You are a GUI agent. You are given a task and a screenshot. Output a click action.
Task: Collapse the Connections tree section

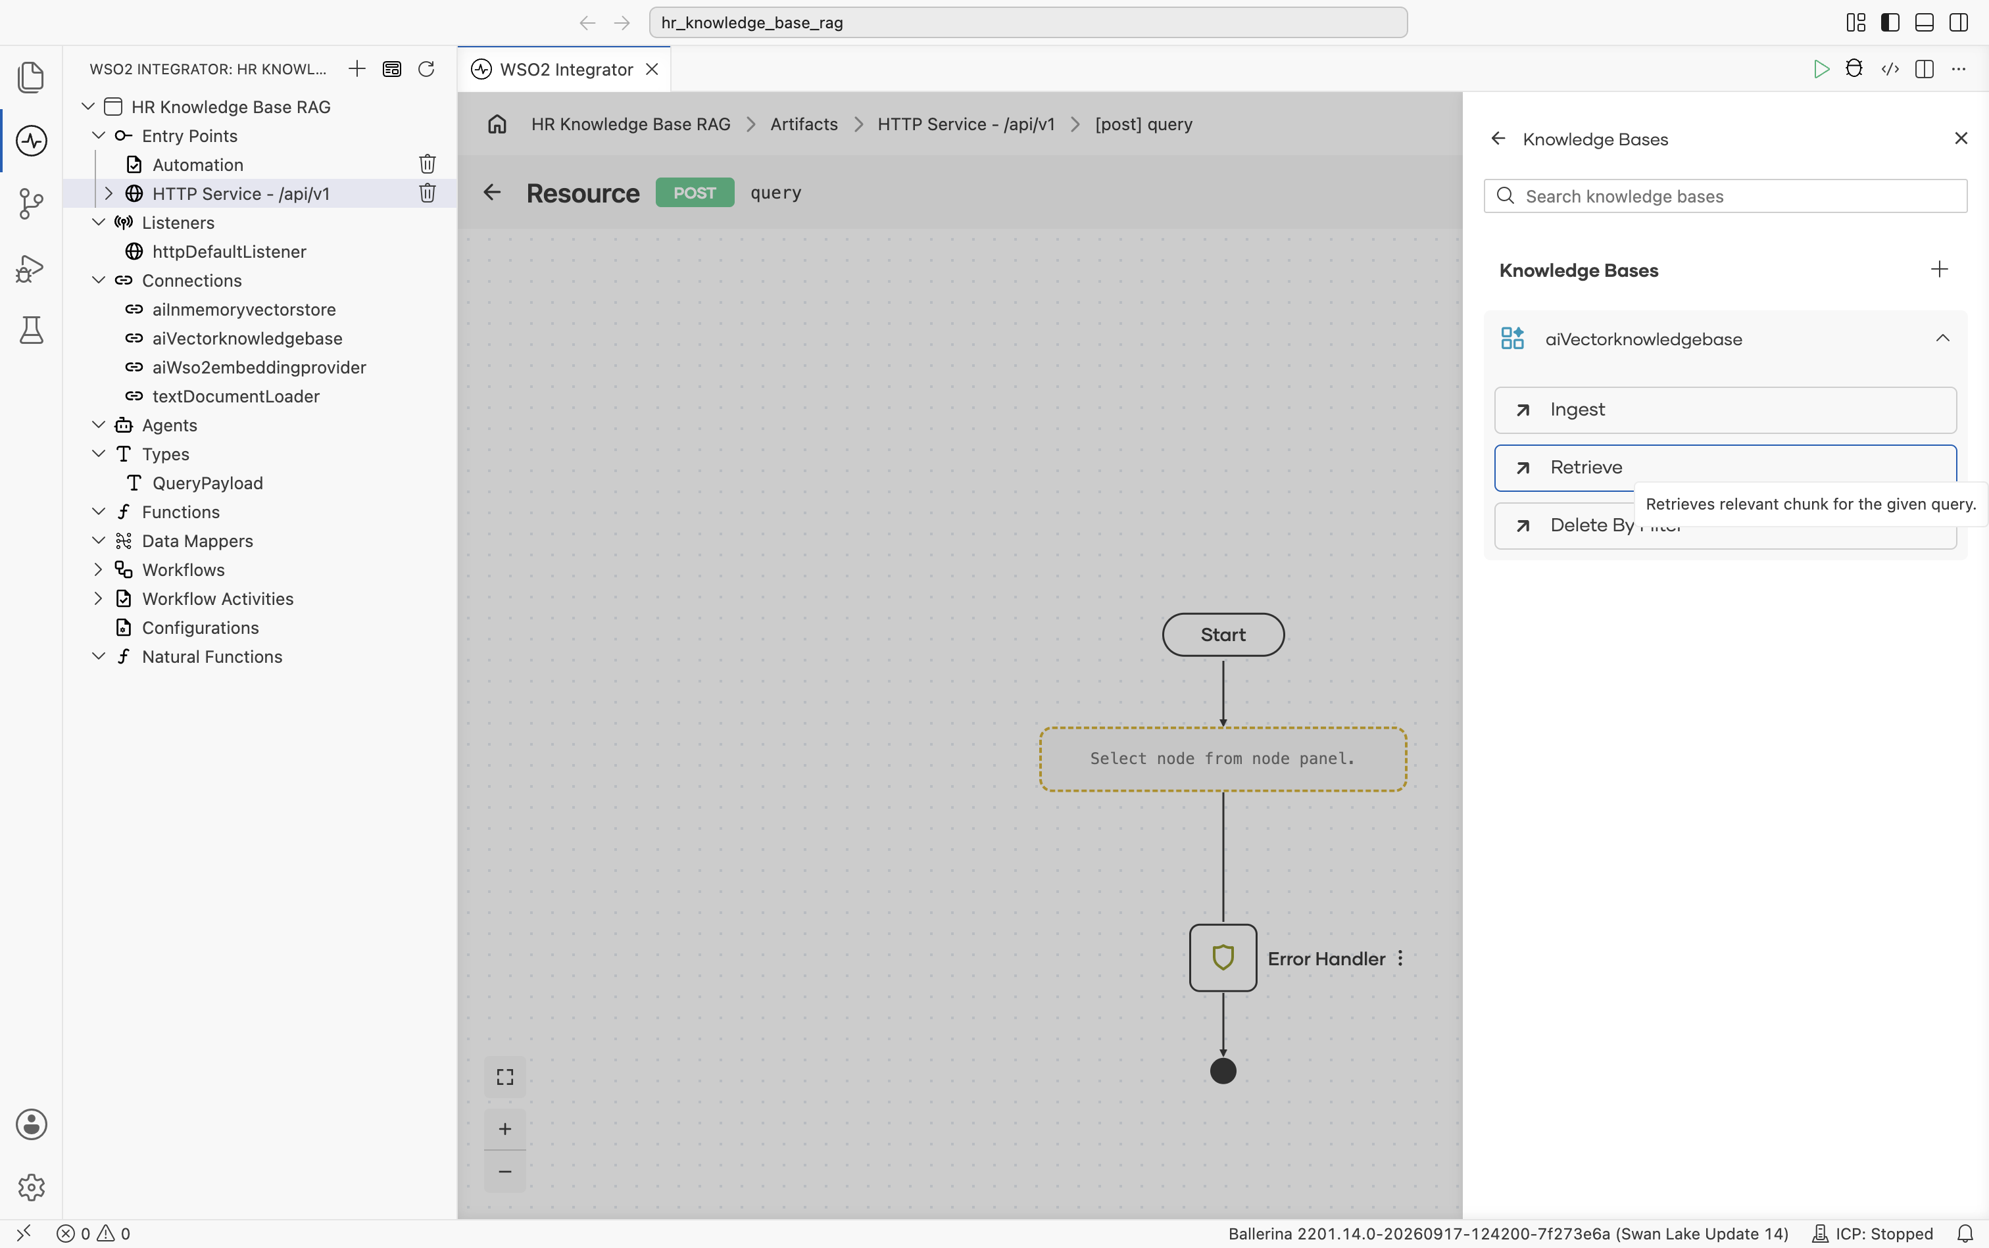pos(98,280)
